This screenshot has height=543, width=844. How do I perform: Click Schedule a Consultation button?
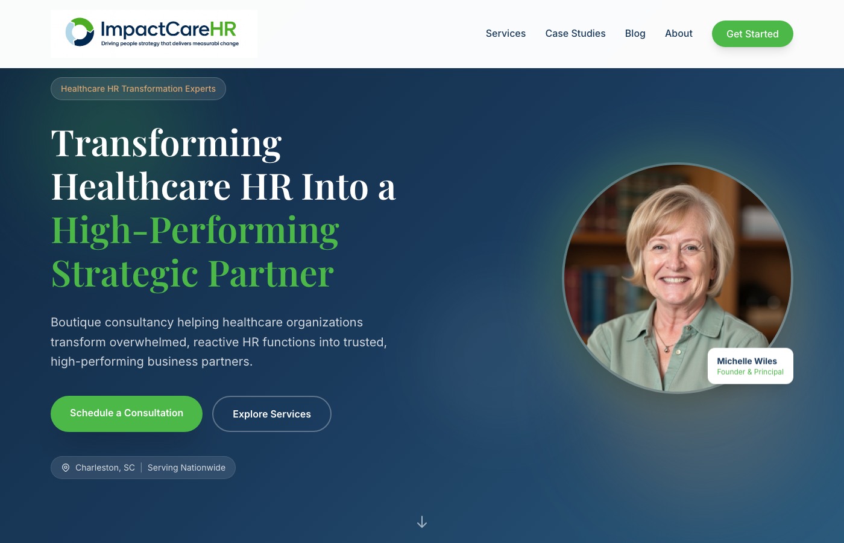click(x=127, y=414)
